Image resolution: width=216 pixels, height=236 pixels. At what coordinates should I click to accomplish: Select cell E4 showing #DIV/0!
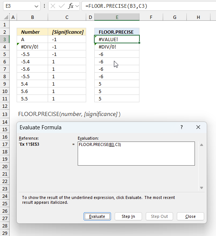[117, 47]
